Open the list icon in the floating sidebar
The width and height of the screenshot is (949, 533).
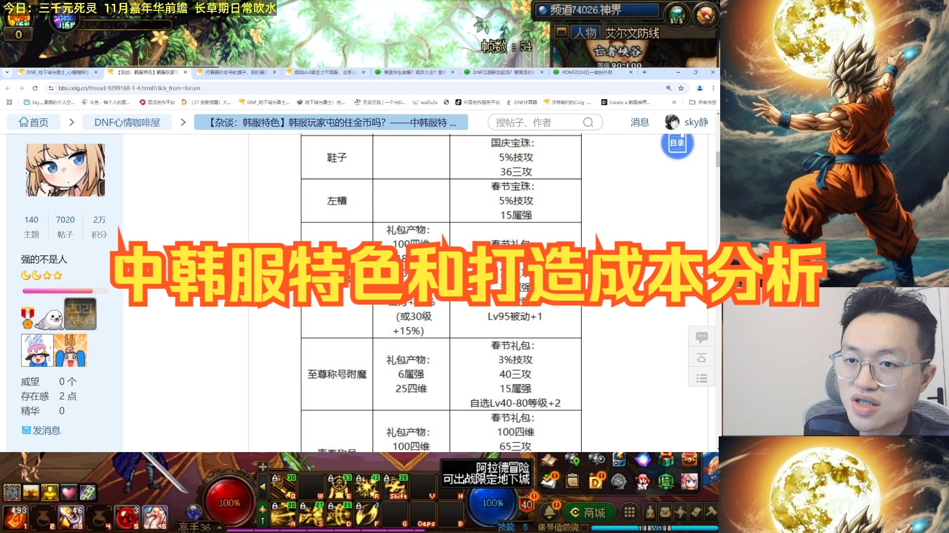click(x=701, y=379)
